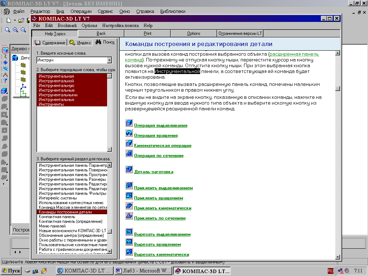The image size is (368, 276).
Task: Click the icon next to Деталь-заготовка
Action: 129,169
